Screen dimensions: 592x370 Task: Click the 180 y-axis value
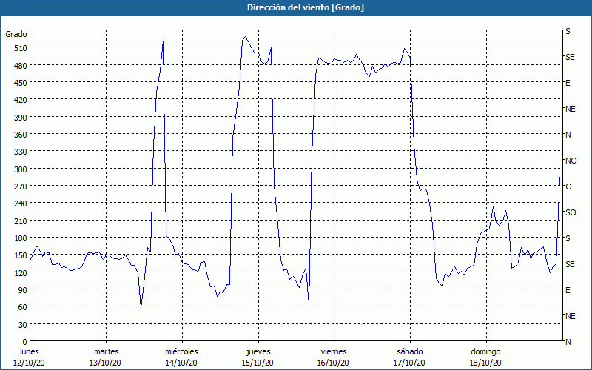point(21,238)
